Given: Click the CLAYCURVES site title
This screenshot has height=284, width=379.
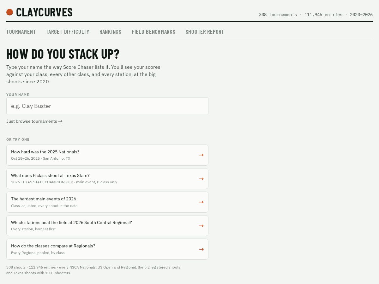Looking at the screenshot, I should 44,12.
